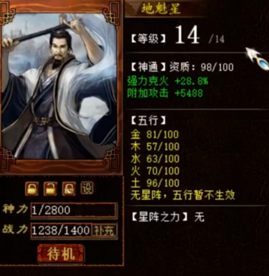269x276 pixels.
Task: Click the 【等级】 level 14 display
Action: coord(177,36)
